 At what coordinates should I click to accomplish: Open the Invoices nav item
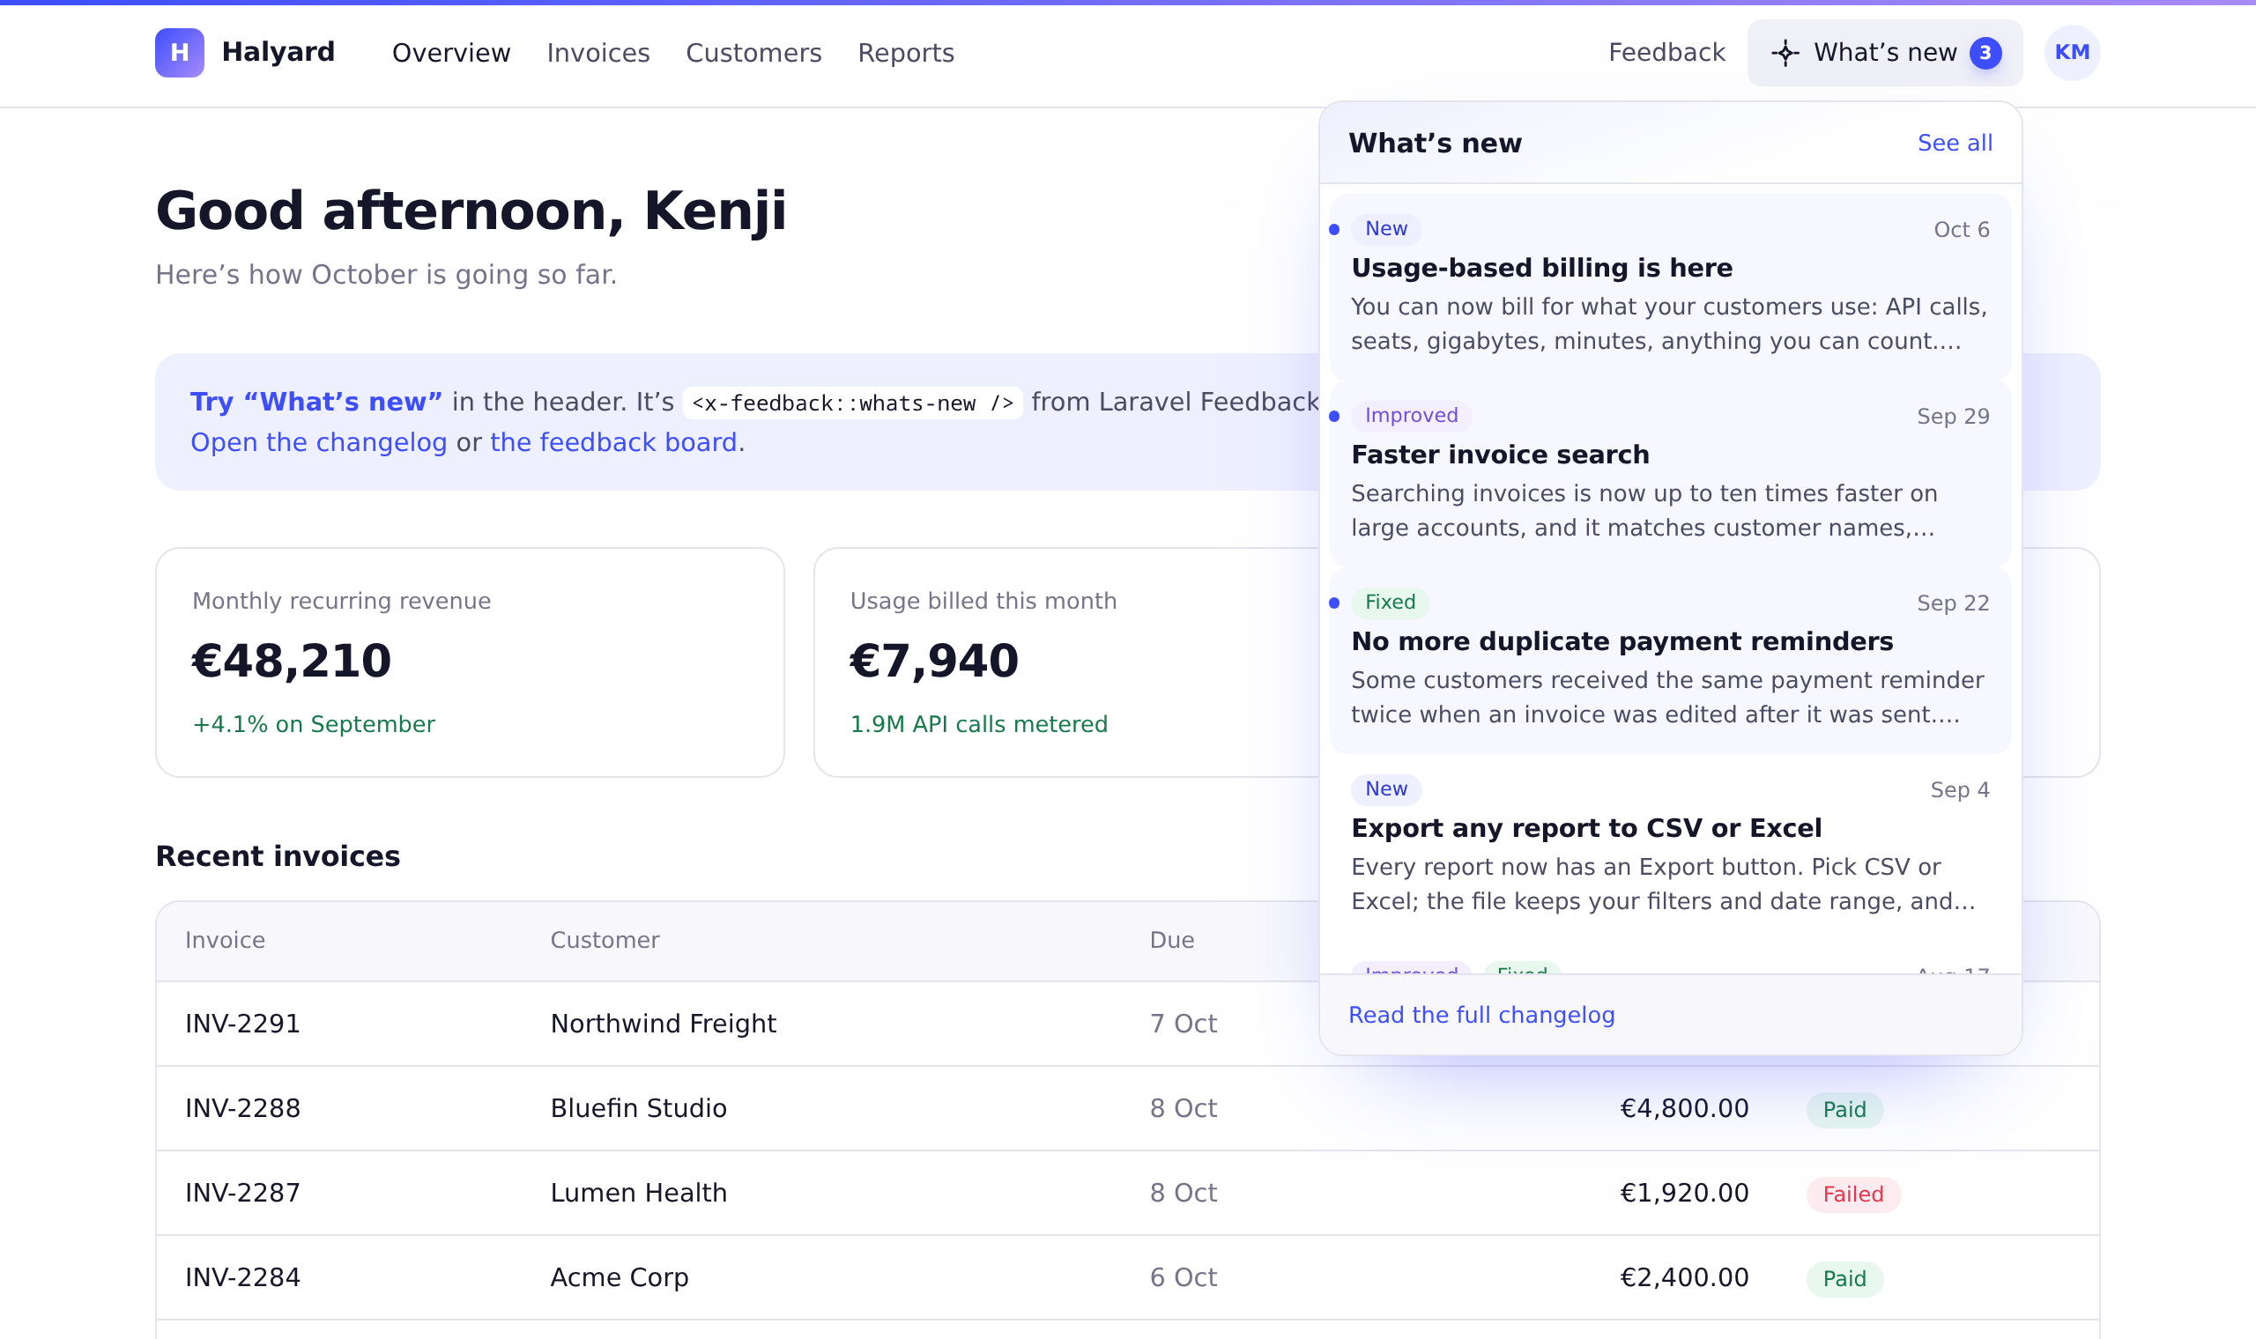tap(598, 53)
